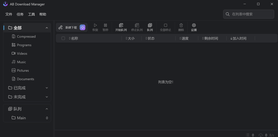Image resolution: width=278 pixels, height=137 pixels.
Task: Click the 在列表中搜索 search field
Action: [249, 14]
